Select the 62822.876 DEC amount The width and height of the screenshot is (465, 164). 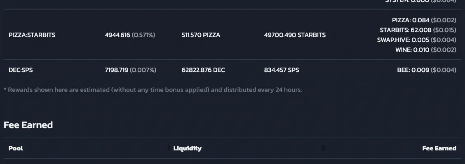tap(203, 70)
